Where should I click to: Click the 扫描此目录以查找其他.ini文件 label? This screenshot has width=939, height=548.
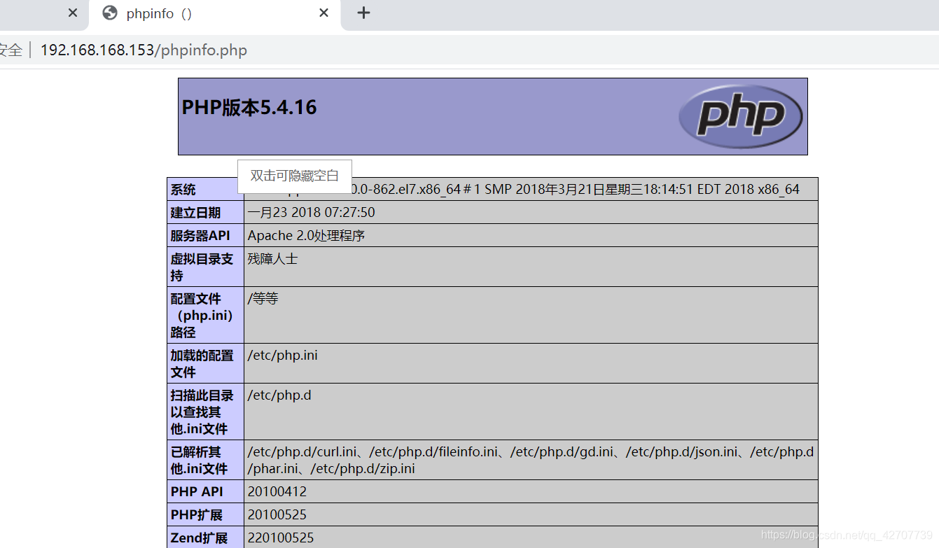(x=205, y=412)
